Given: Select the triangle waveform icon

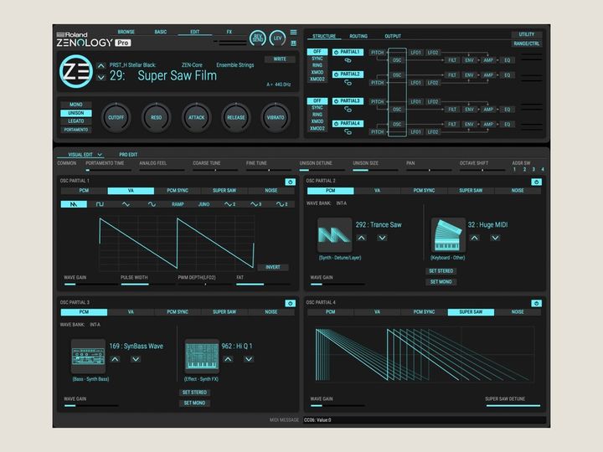Looking at the screenshot, I should 126,204.
